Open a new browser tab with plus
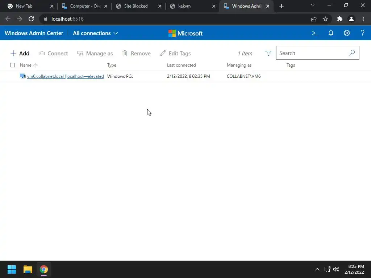This screenshot has height=278, width=371. (281, 6)
